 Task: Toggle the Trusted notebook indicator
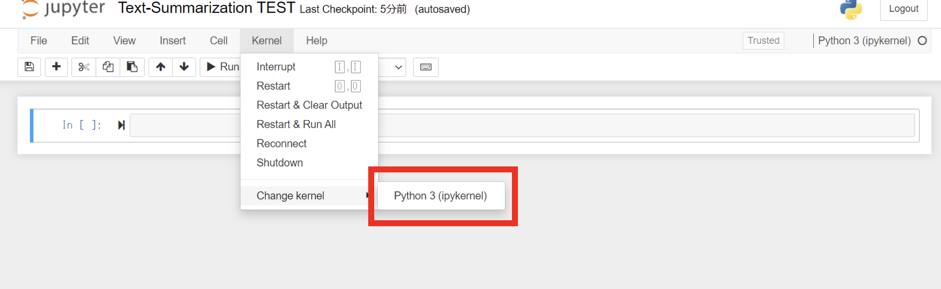pos(763,41)
